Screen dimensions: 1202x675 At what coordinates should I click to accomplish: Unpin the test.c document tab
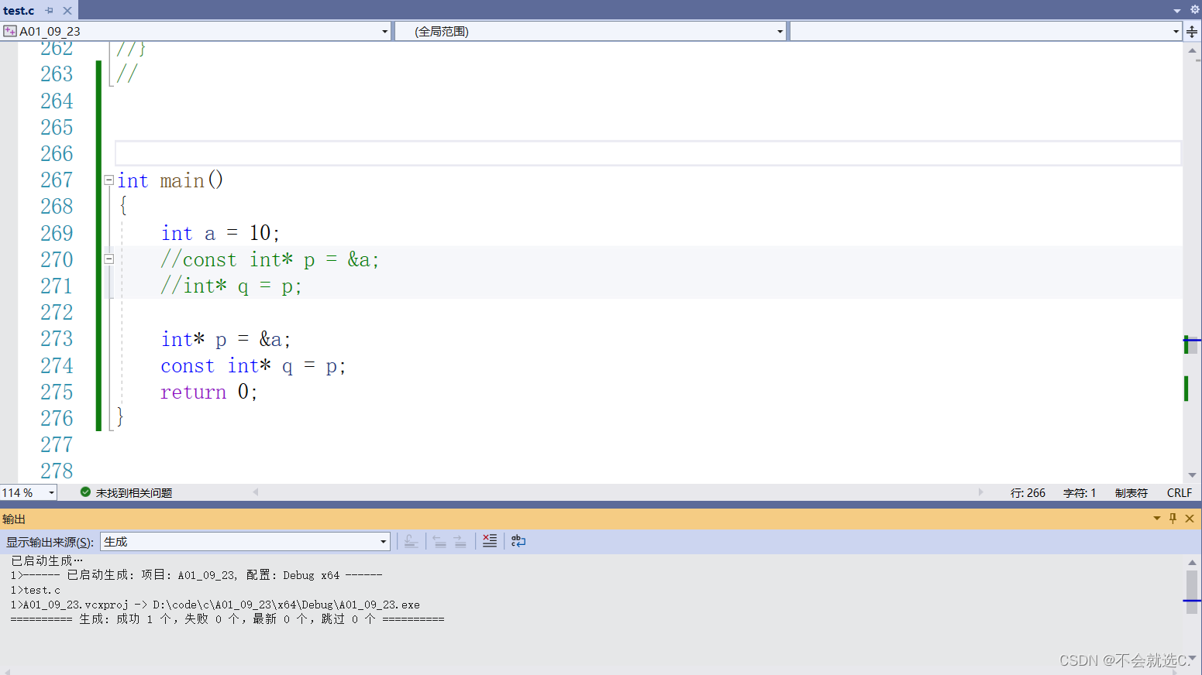pos(50,10)
